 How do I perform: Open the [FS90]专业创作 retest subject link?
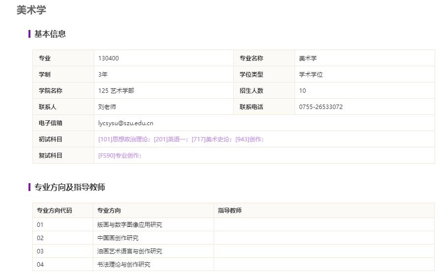(119, 156)
